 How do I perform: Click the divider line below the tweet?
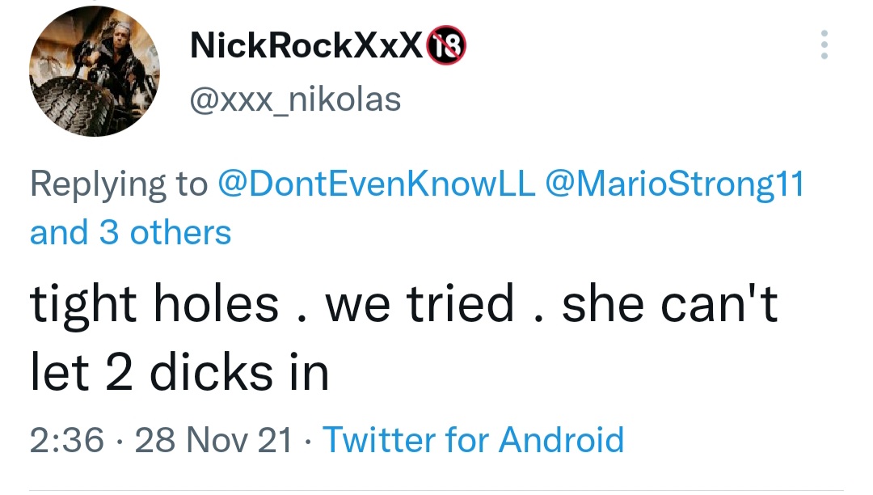[x=436, y=490]
